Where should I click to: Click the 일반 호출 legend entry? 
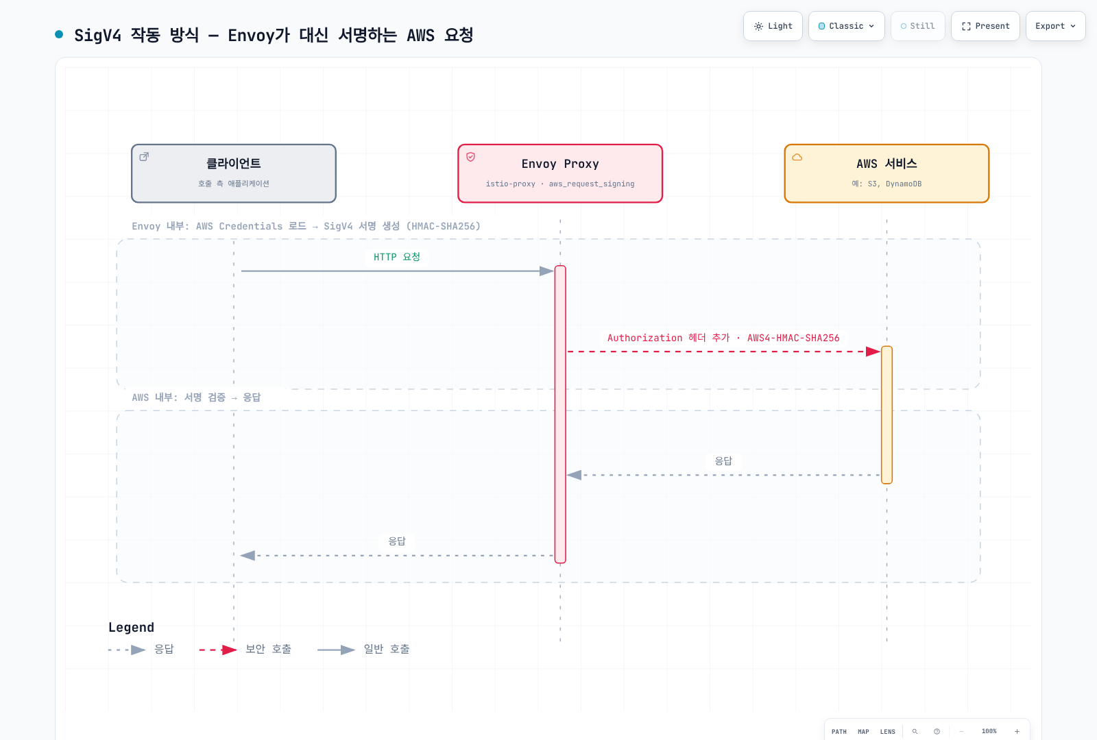363,650
